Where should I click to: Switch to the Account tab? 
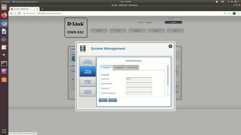click(106, 67)
